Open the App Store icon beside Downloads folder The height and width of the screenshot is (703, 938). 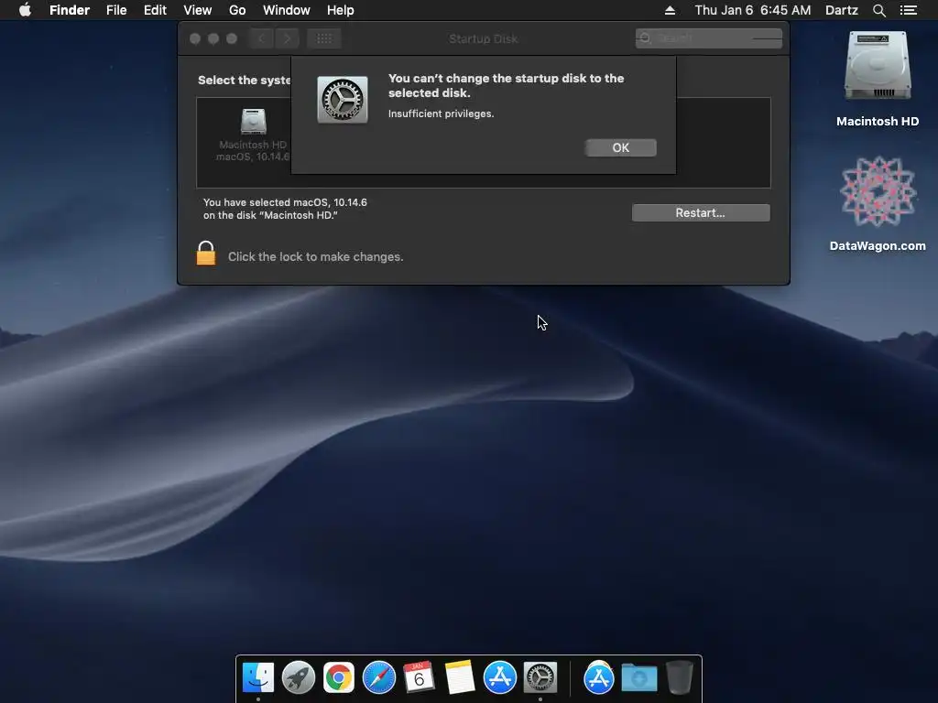tap(599, 677)
